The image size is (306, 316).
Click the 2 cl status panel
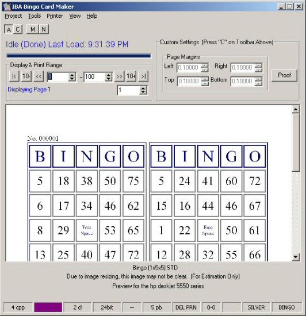click(x=78, y=307)
